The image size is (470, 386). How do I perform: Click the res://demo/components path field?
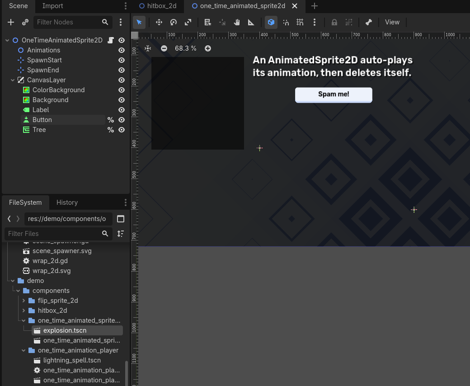(x=68, y=219)
